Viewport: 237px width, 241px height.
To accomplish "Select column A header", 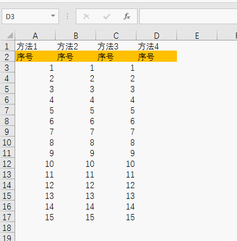I will (x=35, y=35).
